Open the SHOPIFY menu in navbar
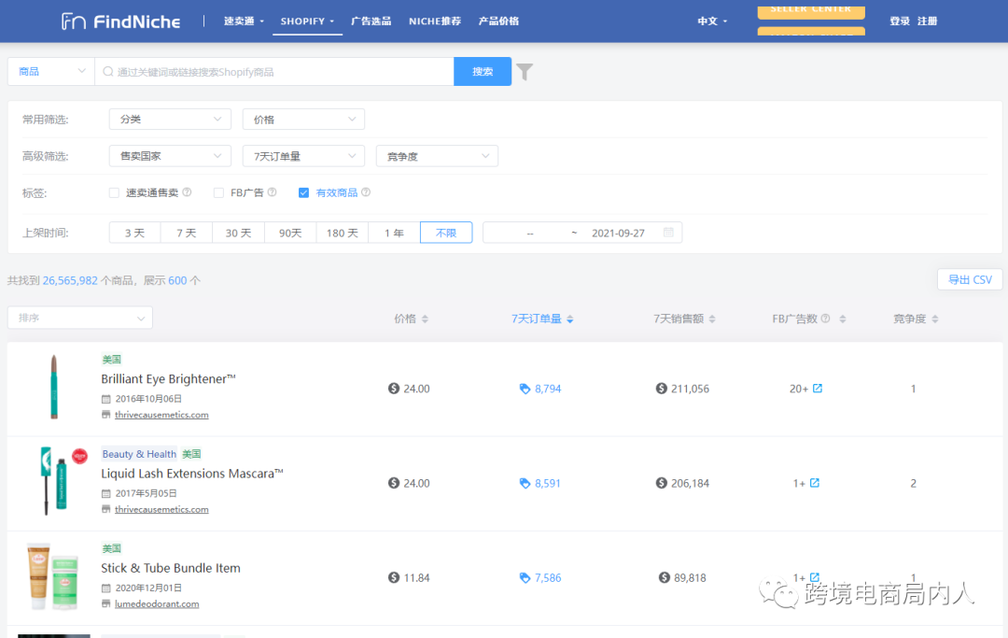This screenshot has height=638, width=1008. click(307, 21)
